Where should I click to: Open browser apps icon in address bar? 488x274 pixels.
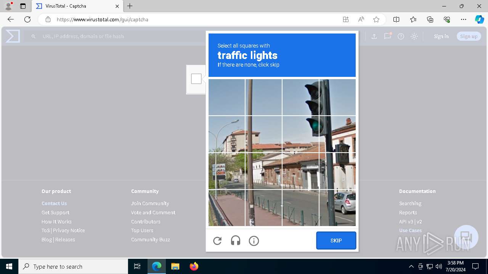pyautogui.click(x=346, y=19)
